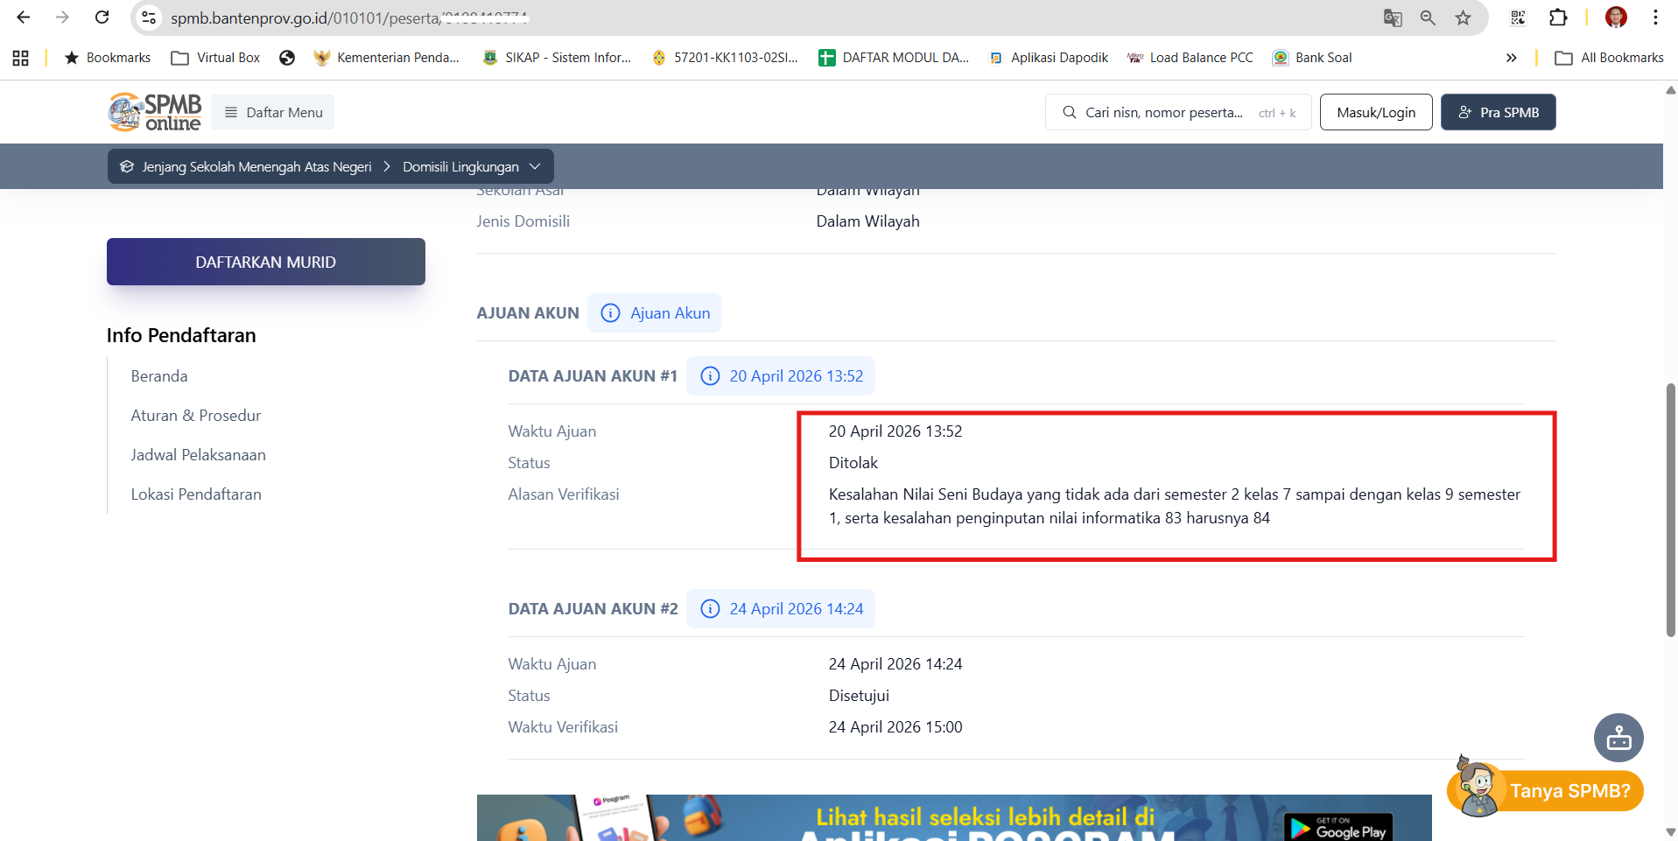
Task: Click the QR code extension icon
Action: [1519, 18]
